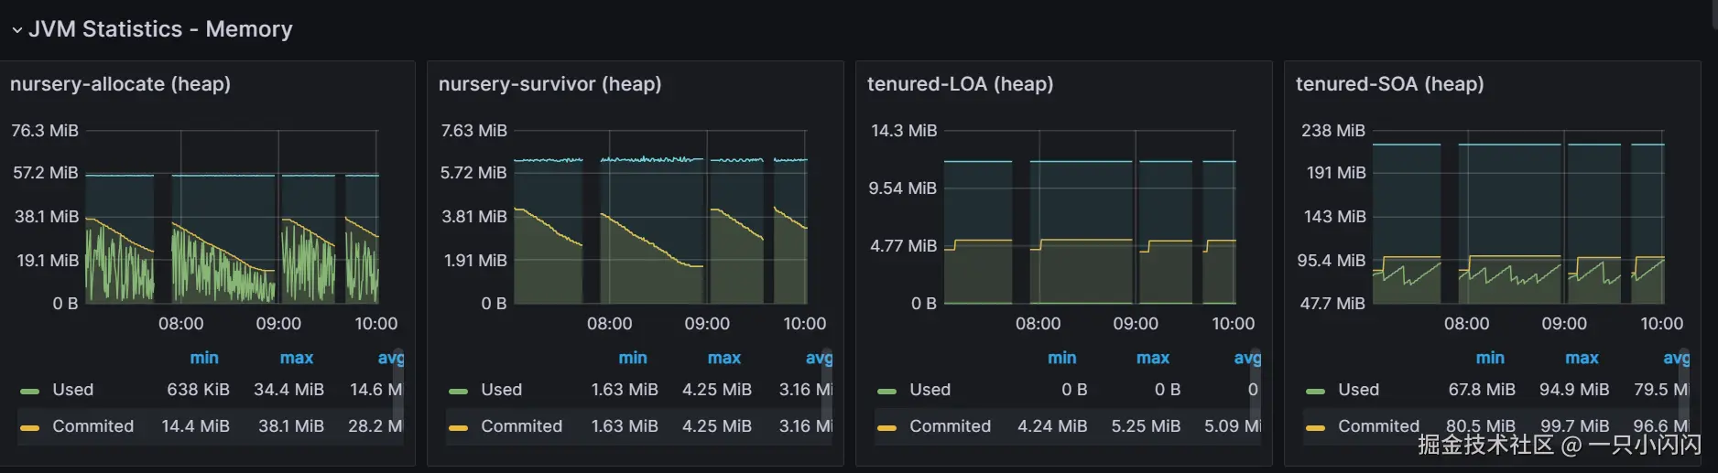The image size is (1718, 473).
Task: Sort tenured-SOA legend by avg column
Action: pyautogui.click(x=1675, y=358)
